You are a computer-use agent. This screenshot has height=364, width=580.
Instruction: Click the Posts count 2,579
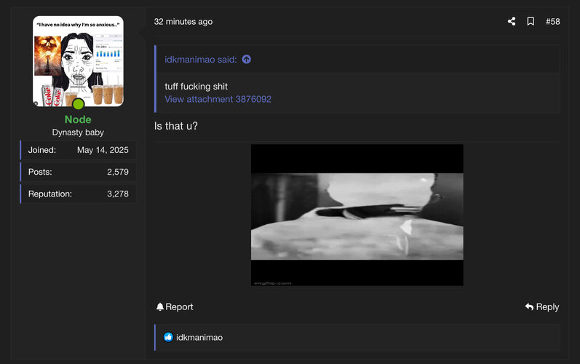[x=118, y=172]
